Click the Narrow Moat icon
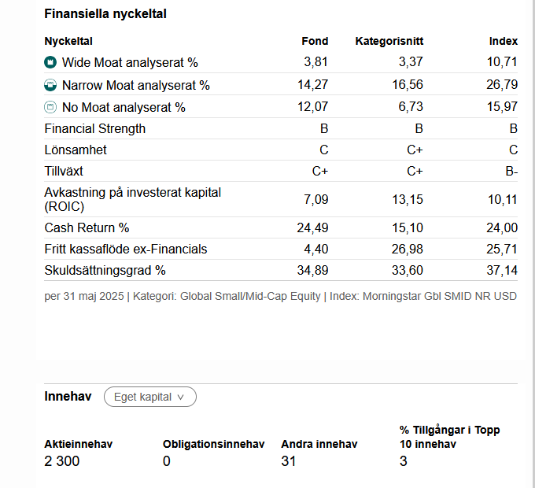The height and width of the screenshot is (488, 535). (50, 85)
